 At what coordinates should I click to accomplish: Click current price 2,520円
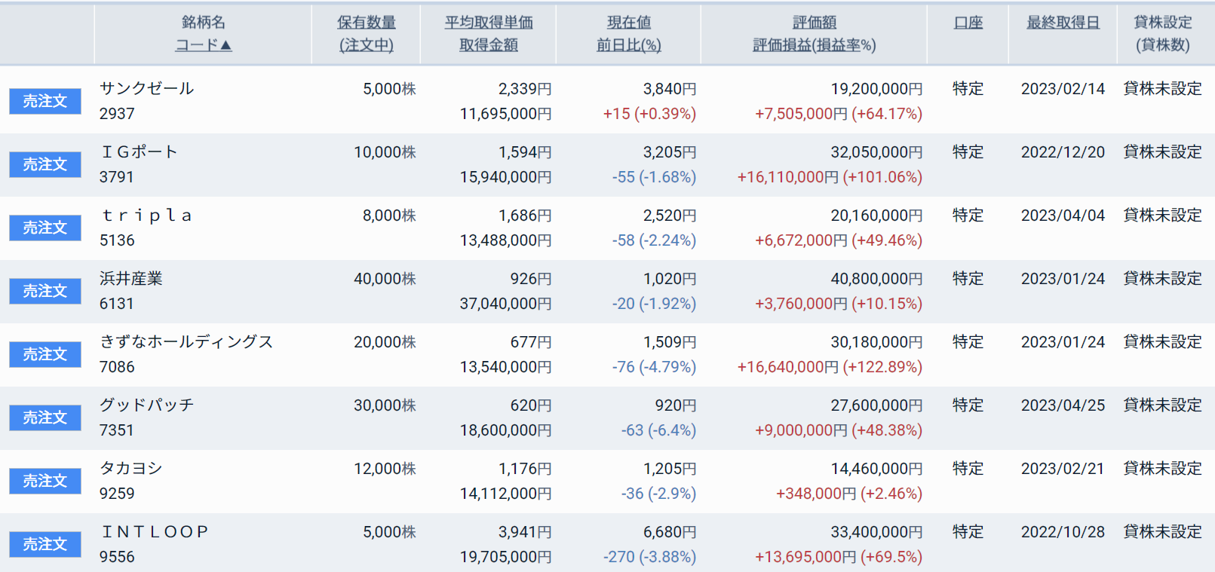tap(670, 216)
